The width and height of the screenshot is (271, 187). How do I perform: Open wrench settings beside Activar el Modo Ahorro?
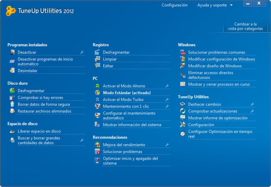[167, 86]
